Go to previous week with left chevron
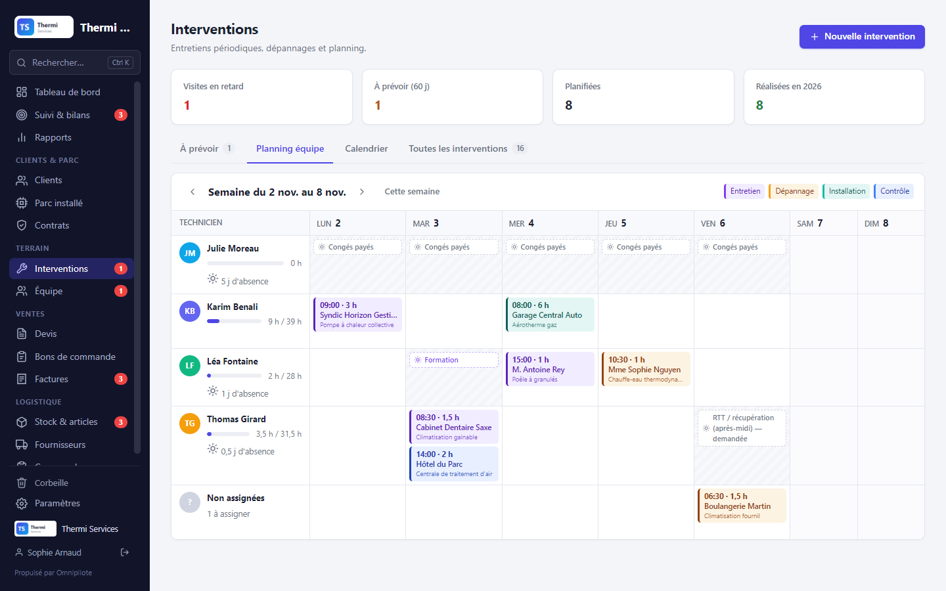The image size is (946, 591). [192, 192]
